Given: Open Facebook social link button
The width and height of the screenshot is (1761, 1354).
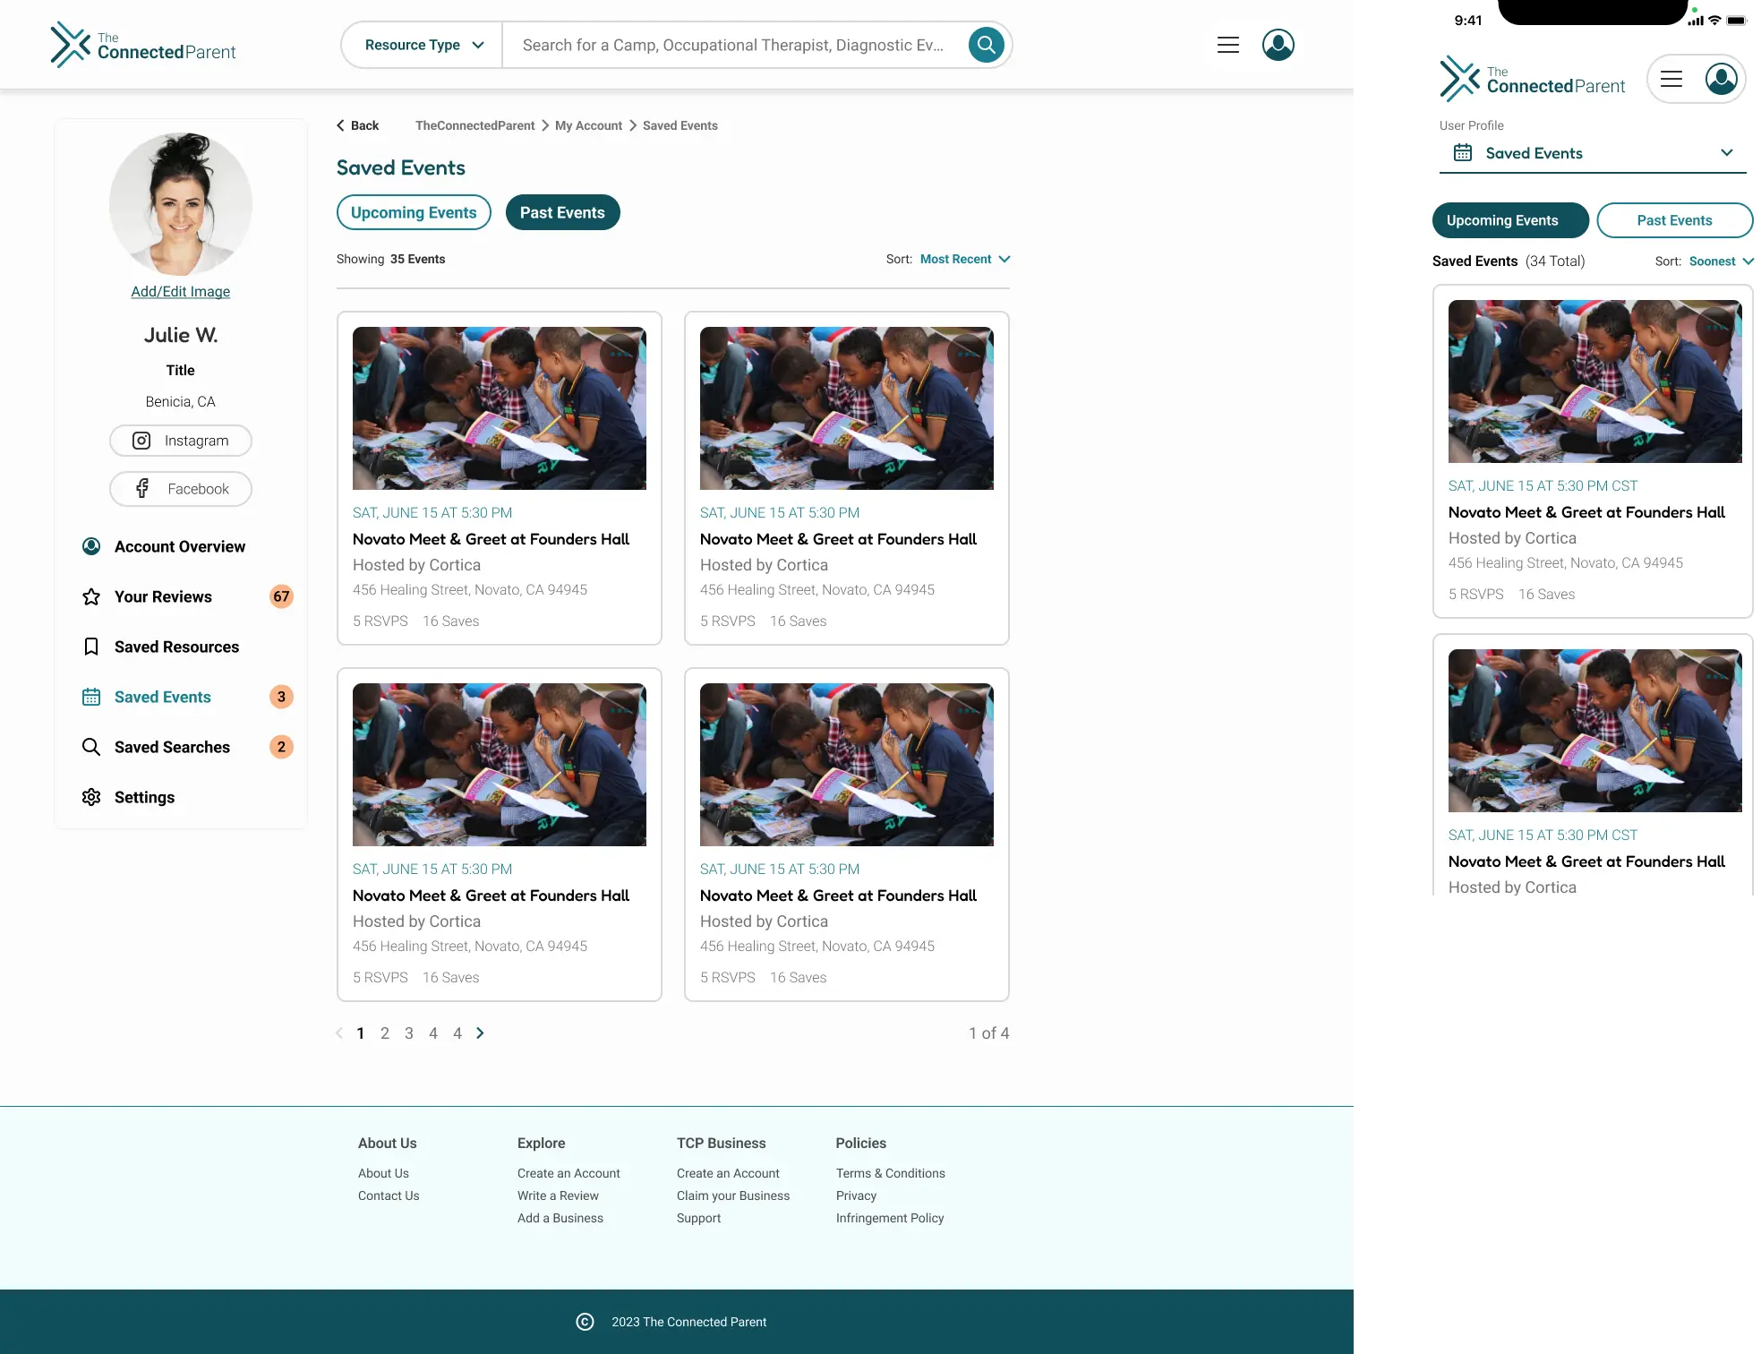Looking at the screenshot, I should pyautogui.click(x=181, y=489).
